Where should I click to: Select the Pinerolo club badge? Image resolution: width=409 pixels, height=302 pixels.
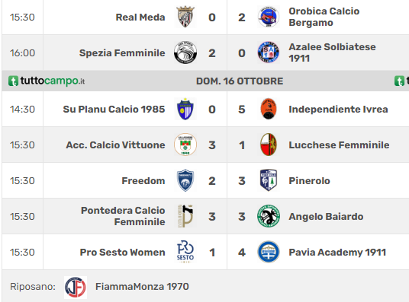tap(269, 180)
